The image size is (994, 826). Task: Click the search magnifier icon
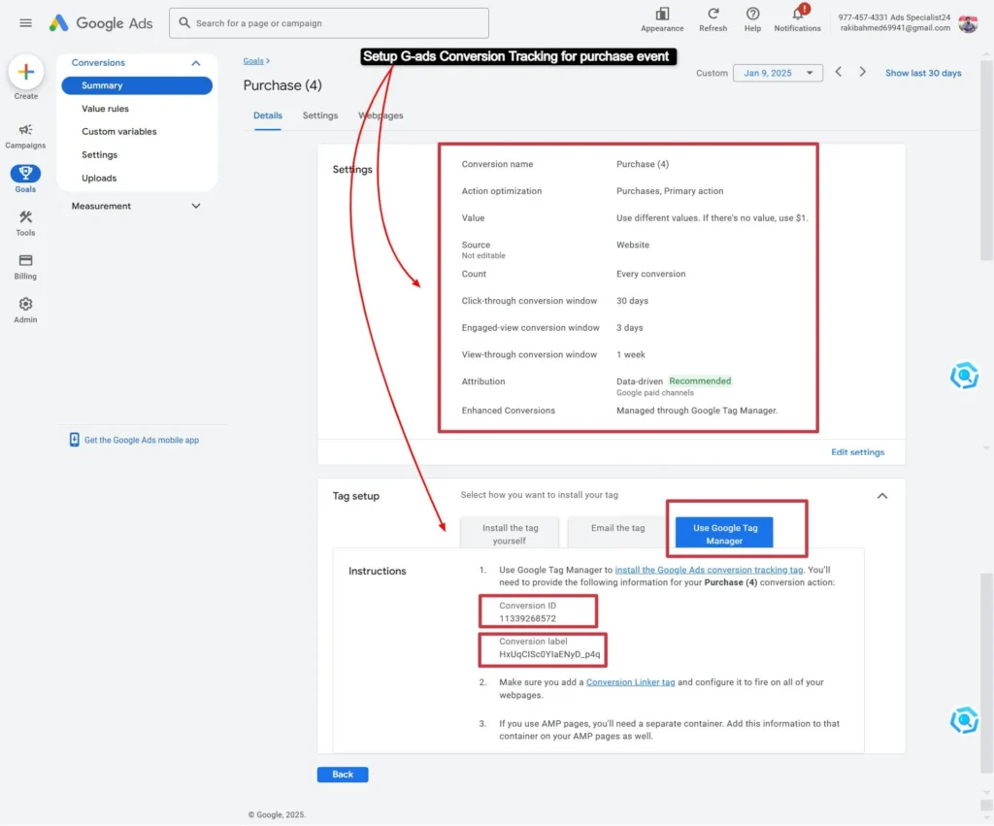pyautogui.click(x=184, y=23)
